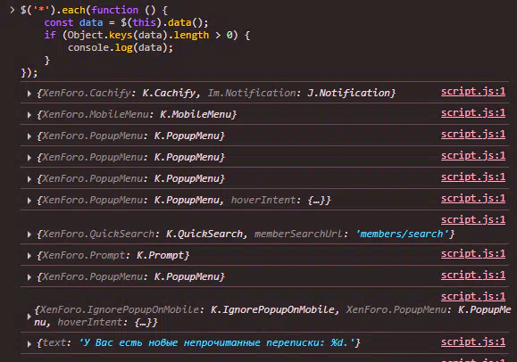
Task: Click the "console.log(data);" code line
Action: pyautogui.click(x=121, y=48)
